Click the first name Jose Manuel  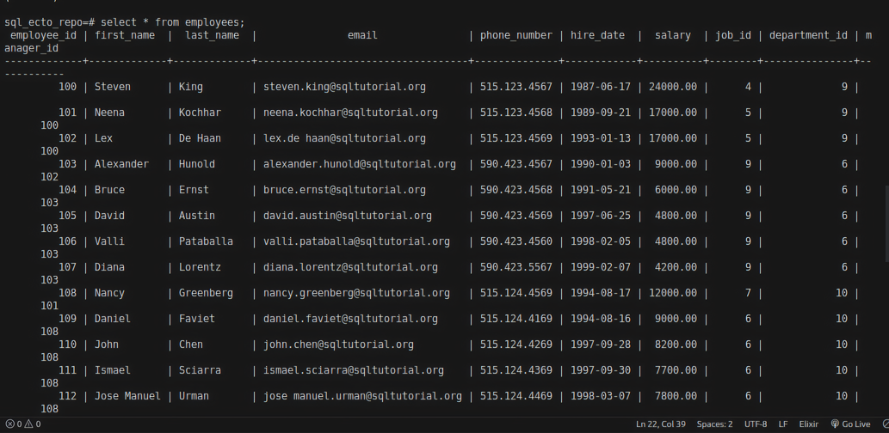tap(127, 396)
